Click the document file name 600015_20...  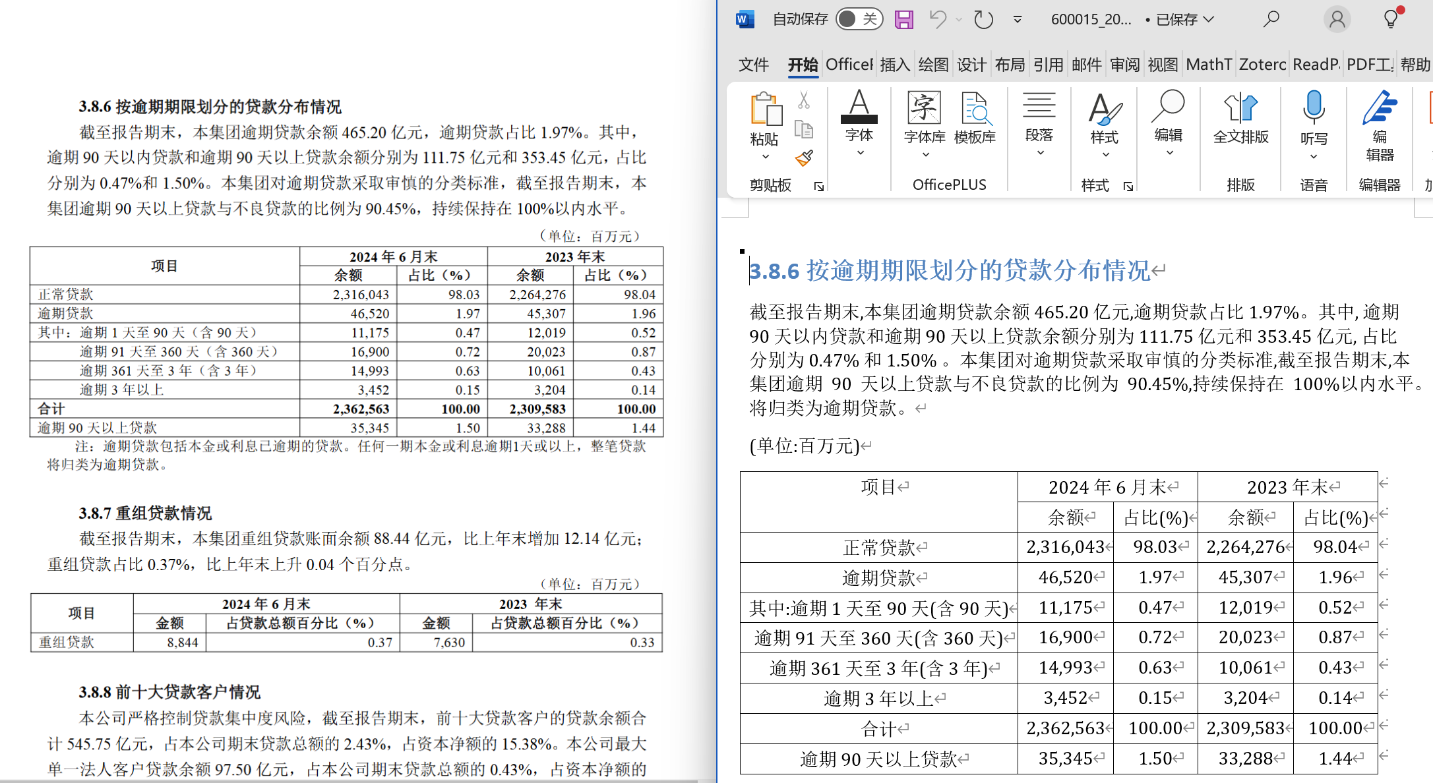tap(1091, 20)
